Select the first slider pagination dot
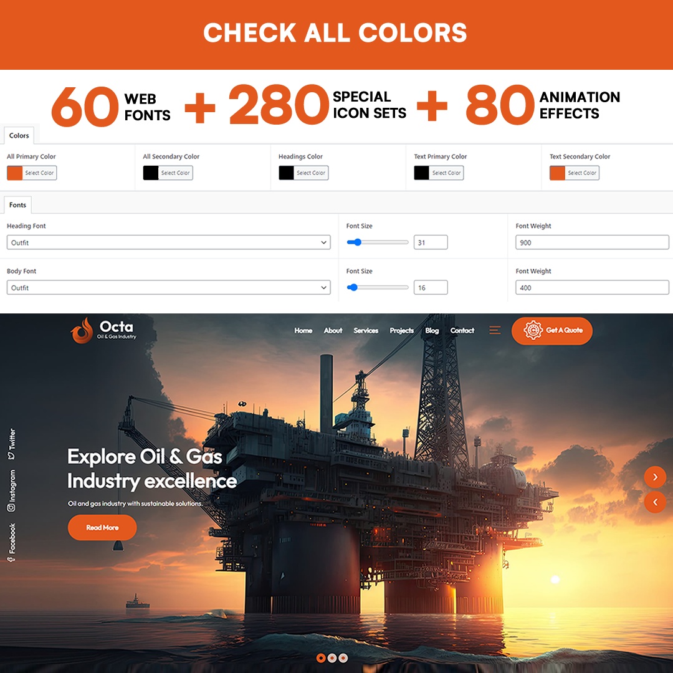Screen dimensions: 673x673 pos(321,657)
